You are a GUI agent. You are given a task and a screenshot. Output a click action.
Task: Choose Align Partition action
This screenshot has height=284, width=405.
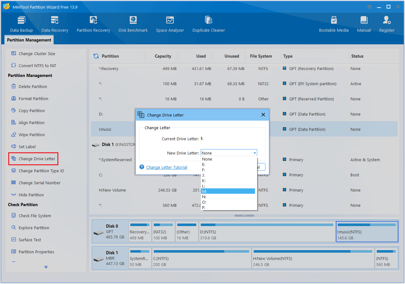[x=28, y=123]
